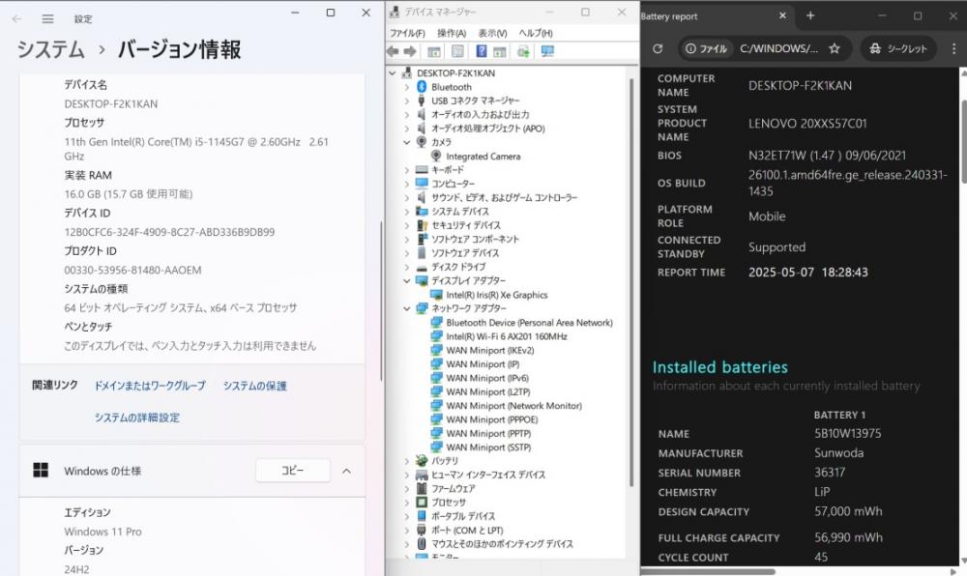This screenshot has width=967, height=576.
Task: Expand the キーボード category
Action: 406,169
